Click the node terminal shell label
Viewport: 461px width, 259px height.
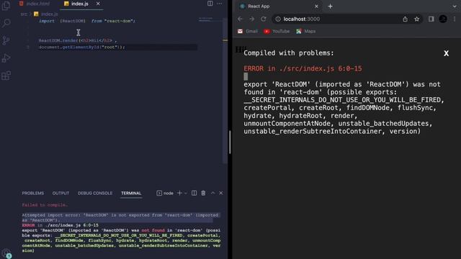tap(165, 193)
